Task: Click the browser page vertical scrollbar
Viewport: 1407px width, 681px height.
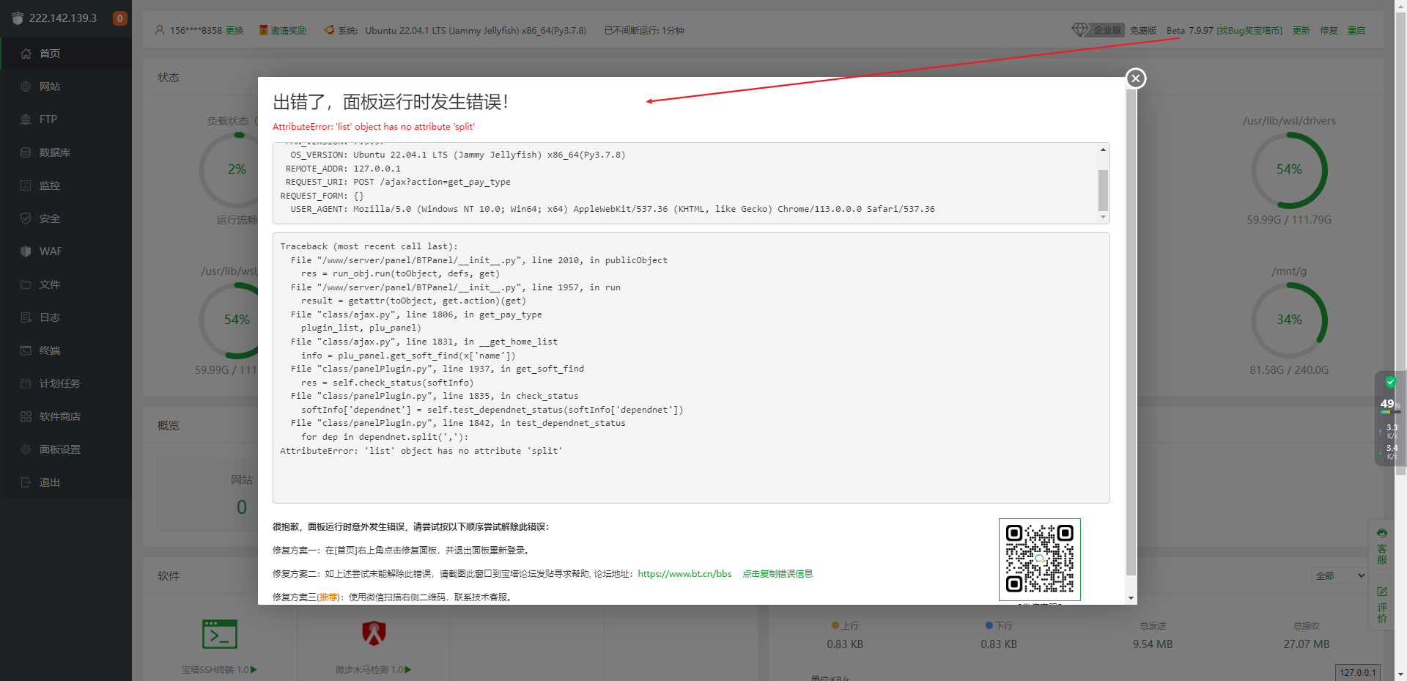Action: (1400, 242)
